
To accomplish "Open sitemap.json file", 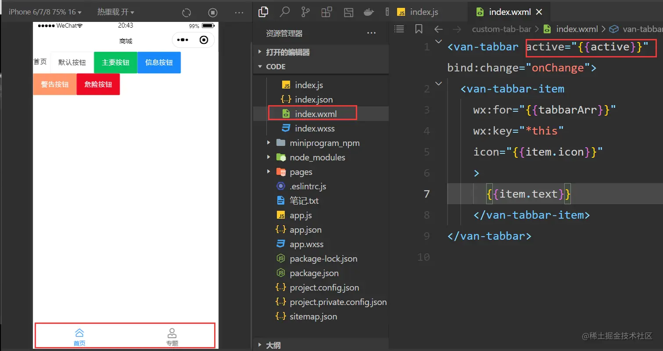I will (321, 316).
